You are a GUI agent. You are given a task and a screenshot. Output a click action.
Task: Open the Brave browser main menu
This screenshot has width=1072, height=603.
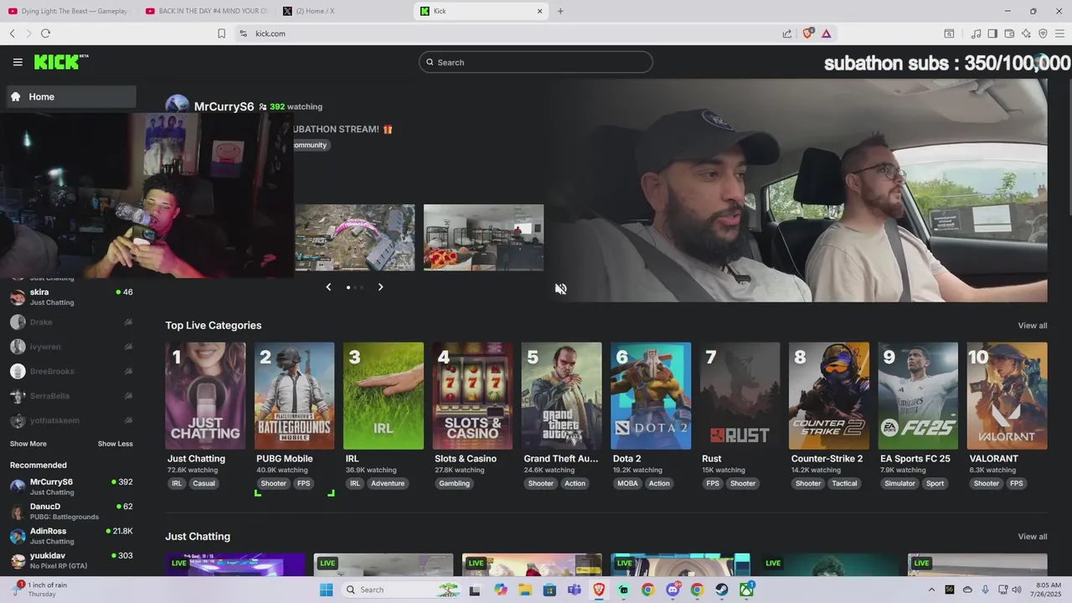coord(1059,33)
